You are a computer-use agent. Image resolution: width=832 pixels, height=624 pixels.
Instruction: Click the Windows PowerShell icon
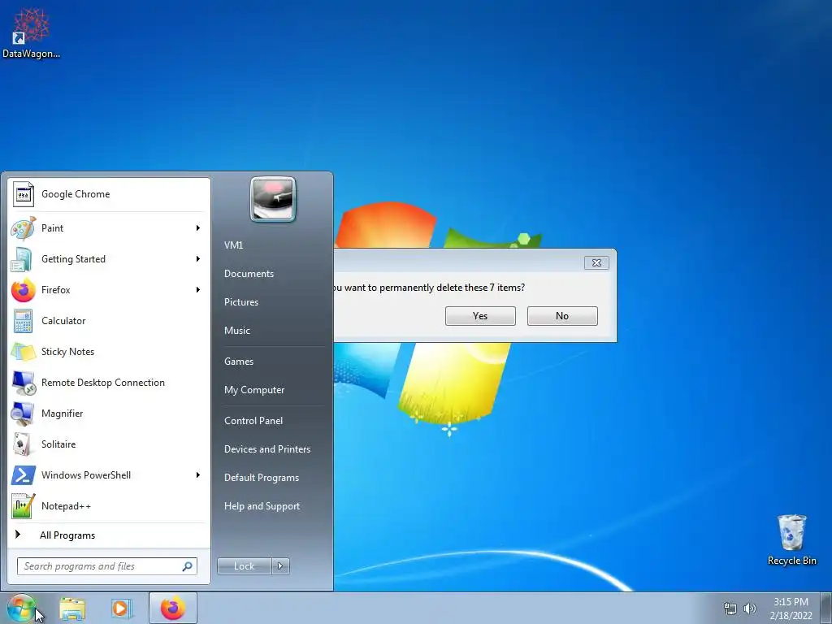pyautogui.click(x=23, y=474)
